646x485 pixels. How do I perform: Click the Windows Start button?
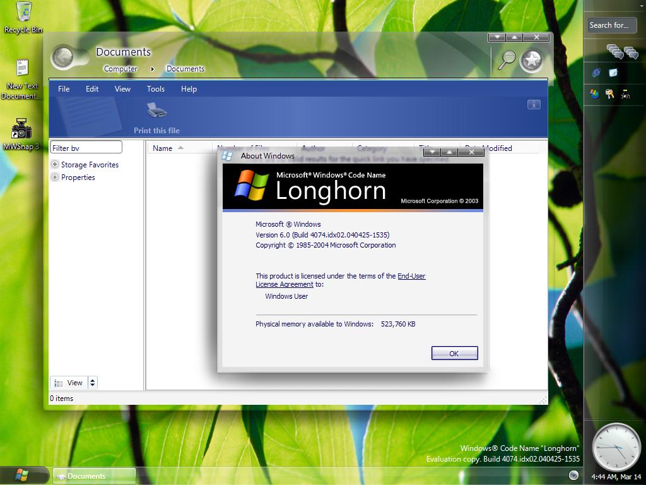(x=23, y=475)
